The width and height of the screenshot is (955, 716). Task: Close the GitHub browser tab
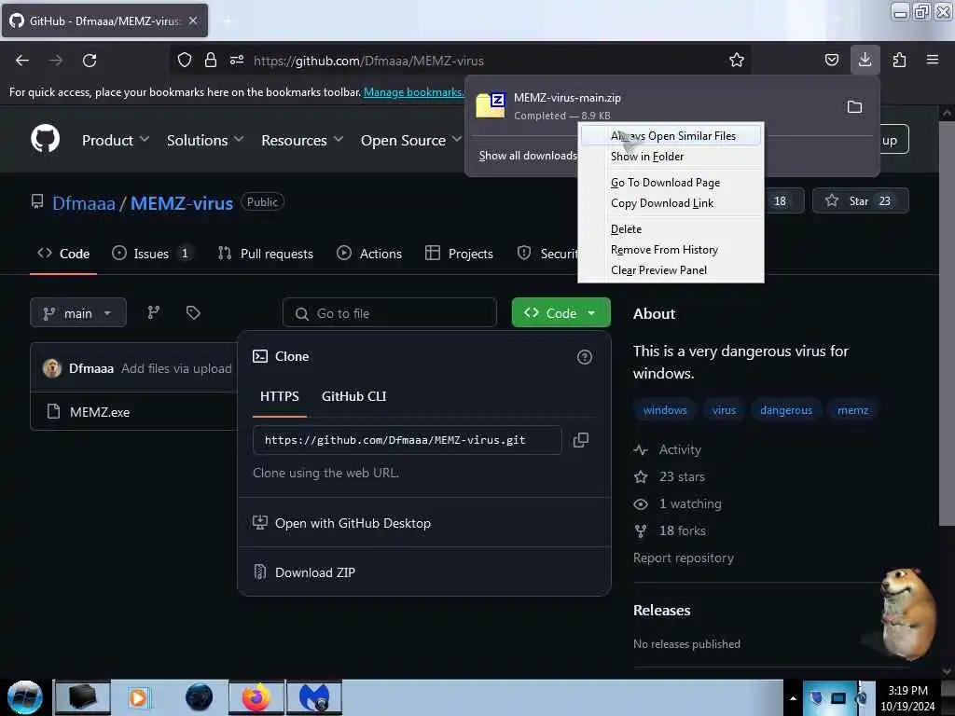(193, 21)
